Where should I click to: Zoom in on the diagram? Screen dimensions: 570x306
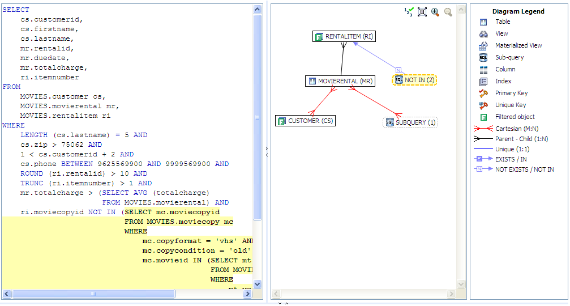tap(435, 12)
